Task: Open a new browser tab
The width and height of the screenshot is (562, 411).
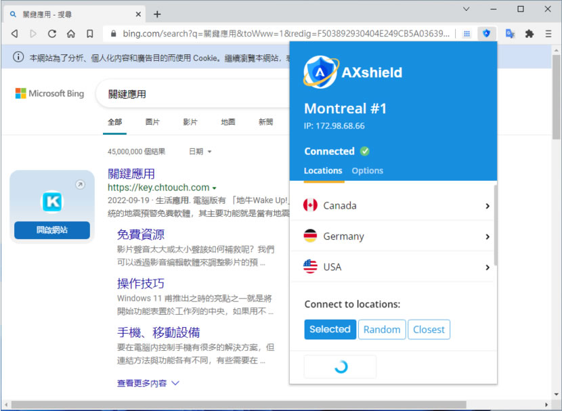Action: tap(157, 14)
